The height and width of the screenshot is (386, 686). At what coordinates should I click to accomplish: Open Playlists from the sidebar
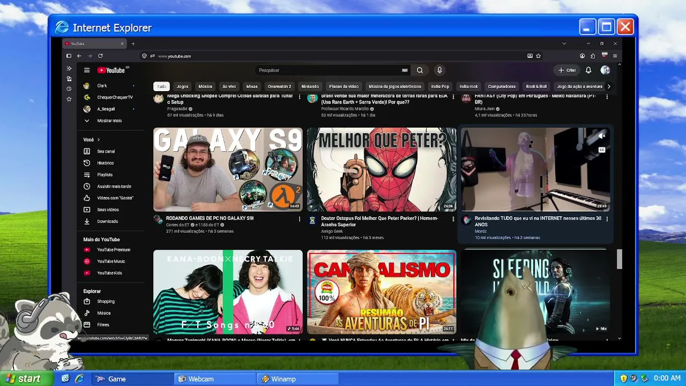(x=105, y=175)
